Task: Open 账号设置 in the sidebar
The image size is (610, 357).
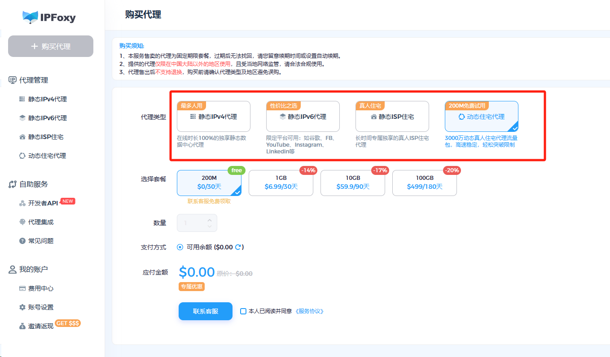Action: coord(41,307)
